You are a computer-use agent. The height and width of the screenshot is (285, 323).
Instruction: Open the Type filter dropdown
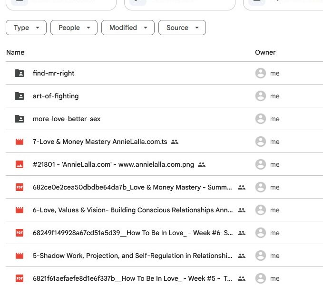pos(26,28)
